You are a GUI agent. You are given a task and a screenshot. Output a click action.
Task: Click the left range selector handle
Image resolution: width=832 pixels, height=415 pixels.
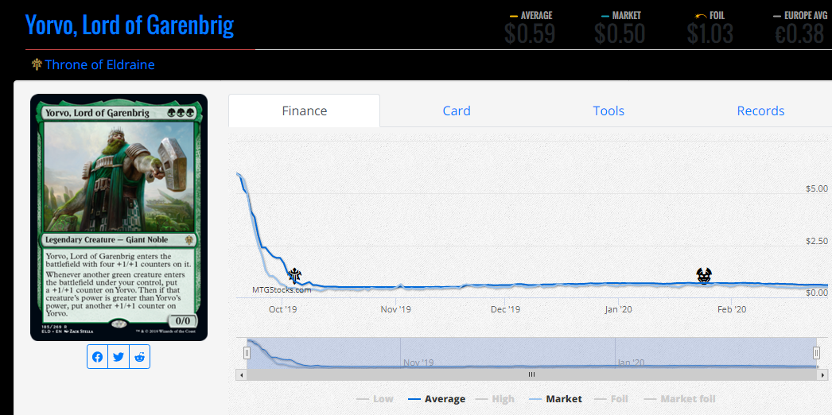pos(247,352)
